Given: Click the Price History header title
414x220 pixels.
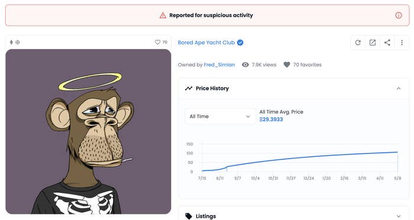Looking at the screenshot, I should point(212,88).
